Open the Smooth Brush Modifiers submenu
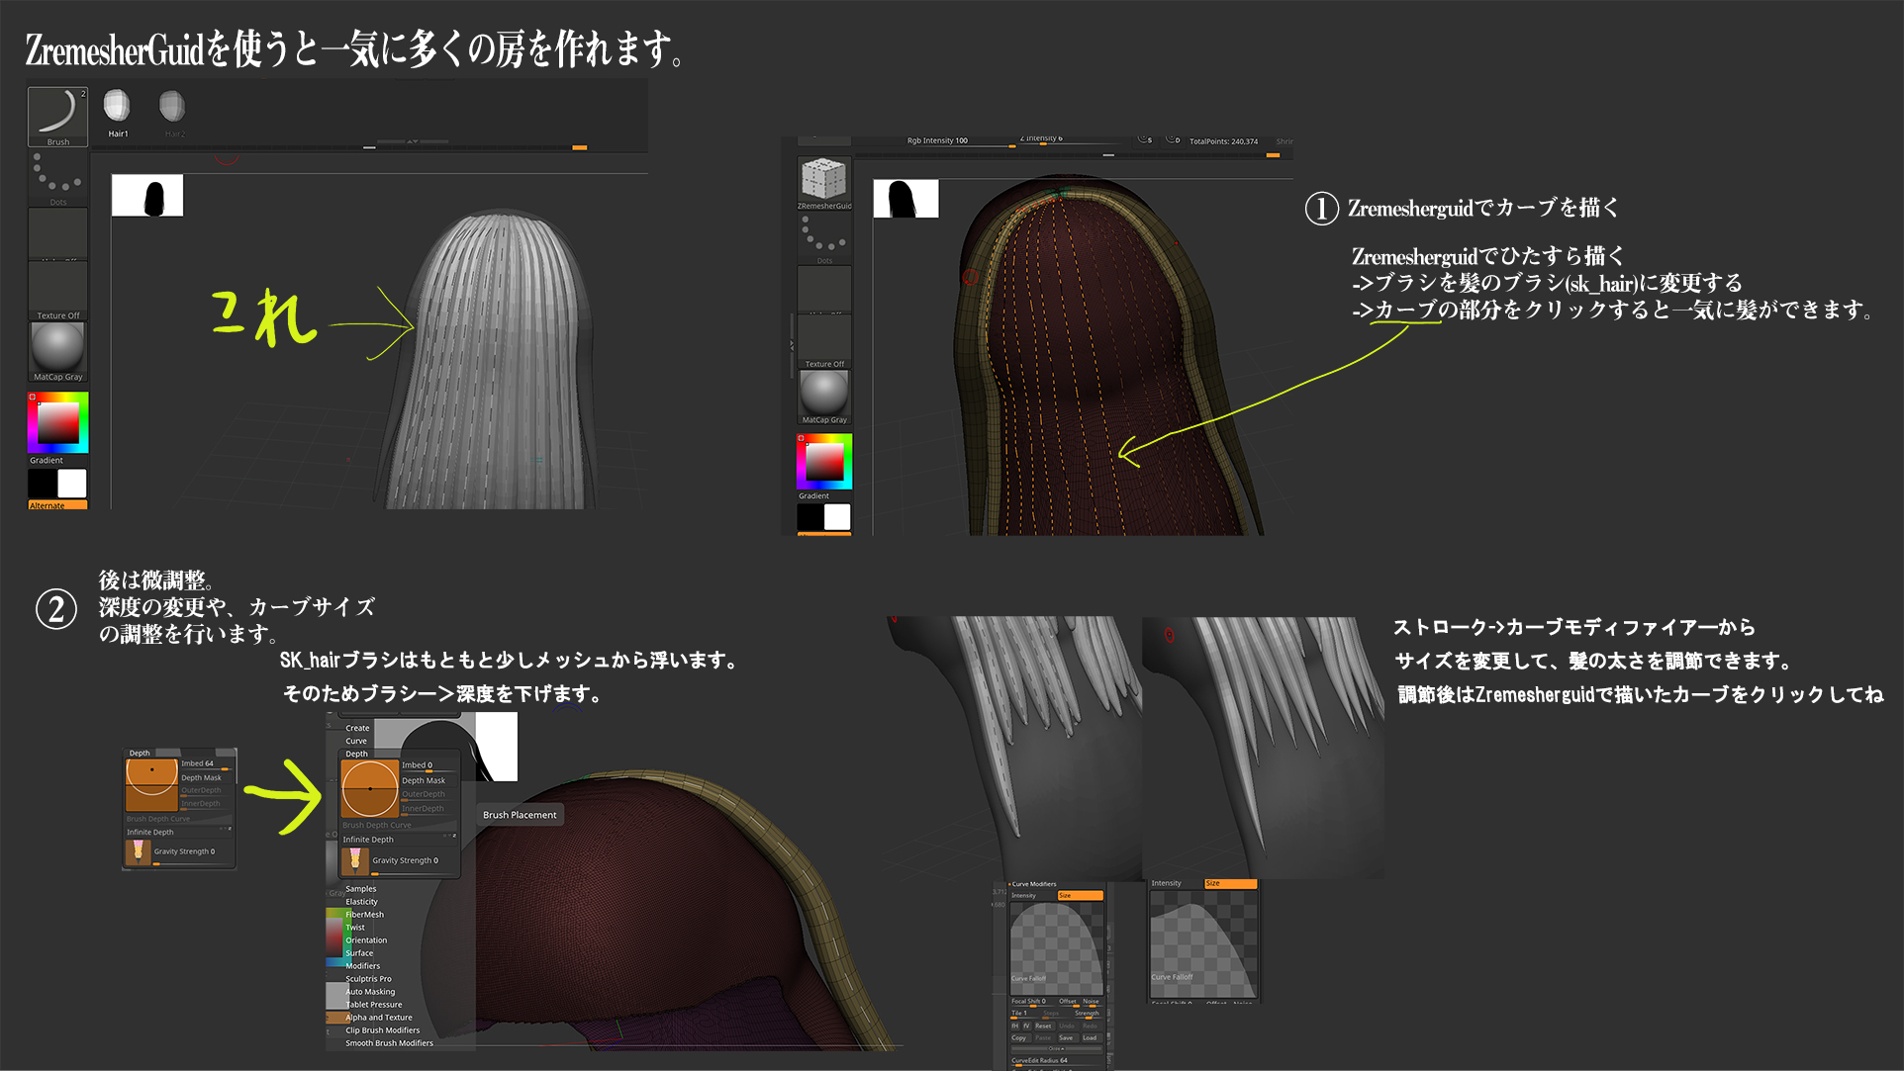The width and height of the screenshot is (1904, 1071). [x=389, y=1043]
